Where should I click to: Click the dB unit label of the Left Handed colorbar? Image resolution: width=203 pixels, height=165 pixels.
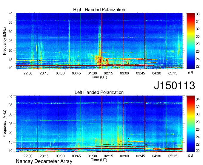pos(190,155)
